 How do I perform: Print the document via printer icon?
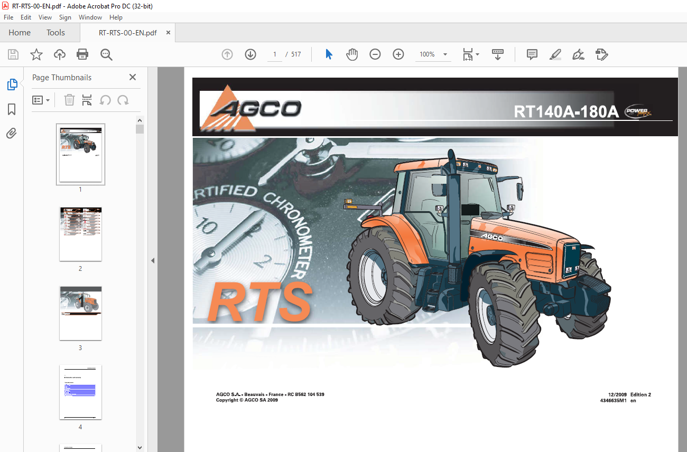pyautogui.click(x=82, y=54)
